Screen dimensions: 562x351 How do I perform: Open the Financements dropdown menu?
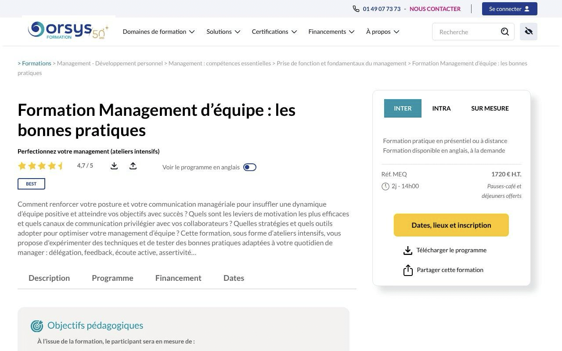coord(331,32)
